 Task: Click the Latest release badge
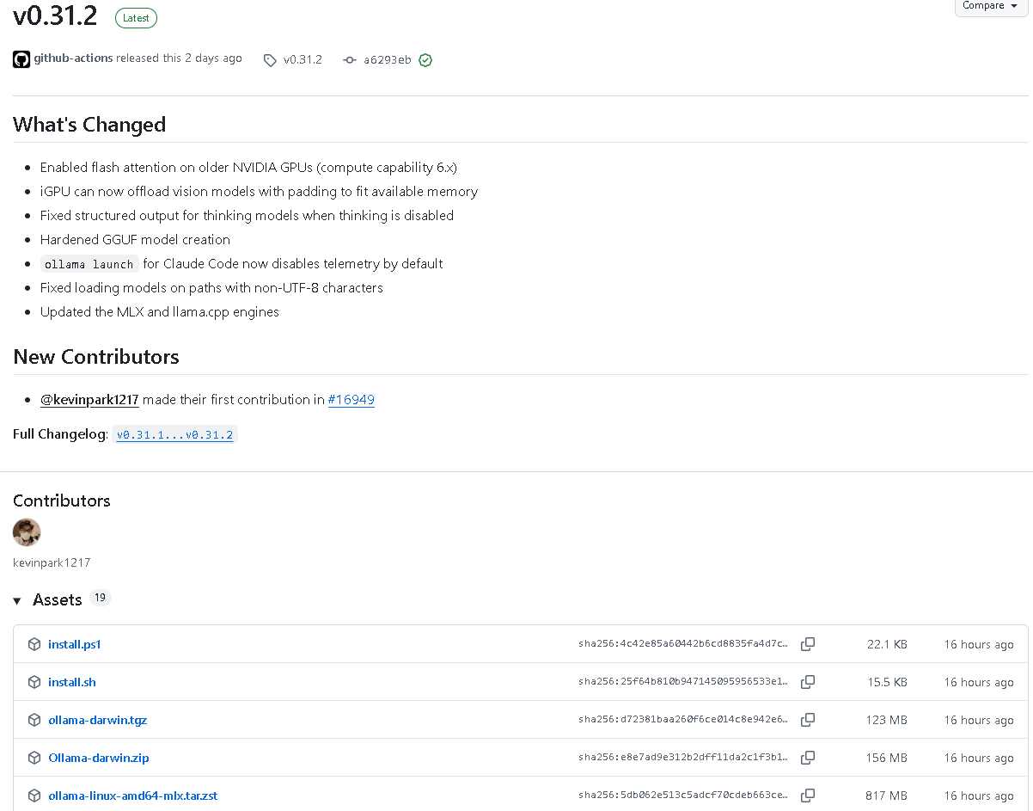pyautogui.click(x=136, y=18)
